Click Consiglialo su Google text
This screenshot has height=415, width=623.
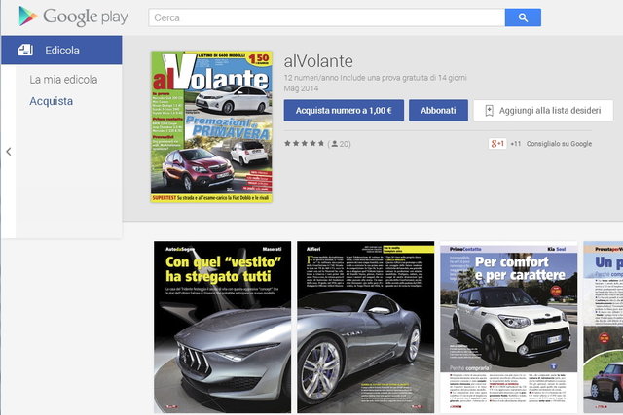pos(559,144)
